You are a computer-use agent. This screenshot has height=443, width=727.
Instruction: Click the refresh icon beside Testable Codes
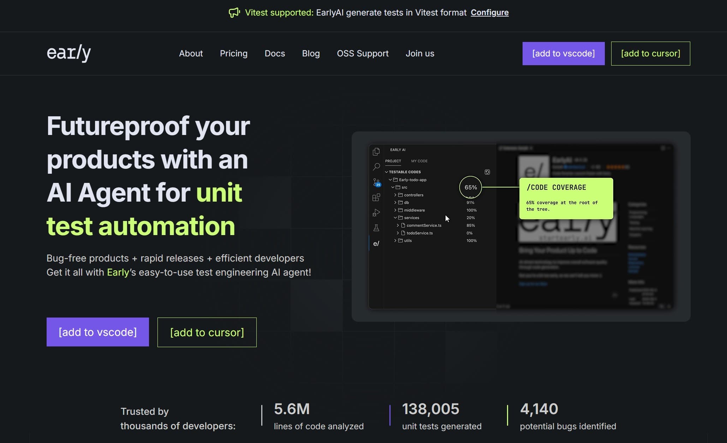coord(487,172)
